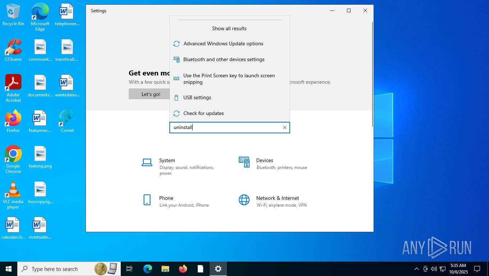Launch CCleaner desktop shortcut
489x276 pixels.
pos(13,50)
